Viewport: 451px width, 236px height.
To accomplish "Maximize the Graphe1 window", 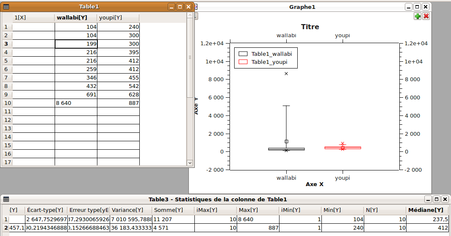I will [417, 7].
